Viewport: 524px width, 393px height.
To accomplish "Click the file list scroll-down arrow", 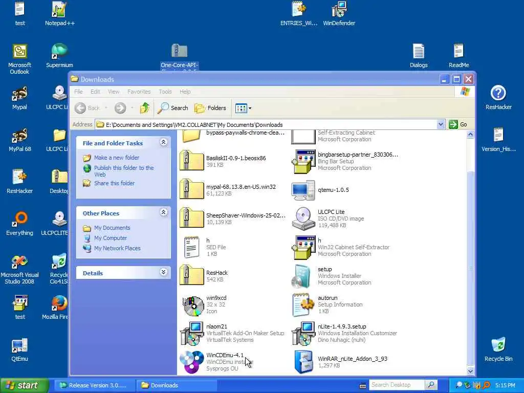I will point(470,370).
